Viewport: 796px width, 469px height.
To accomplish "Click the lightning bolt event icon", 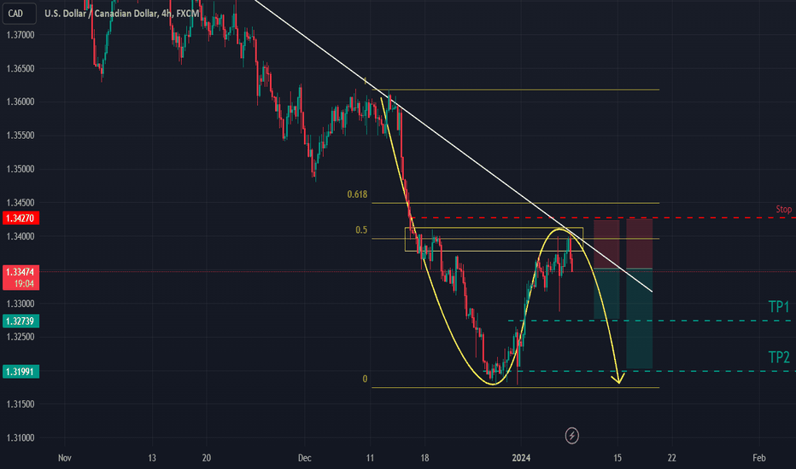I will tap(571, 435).
